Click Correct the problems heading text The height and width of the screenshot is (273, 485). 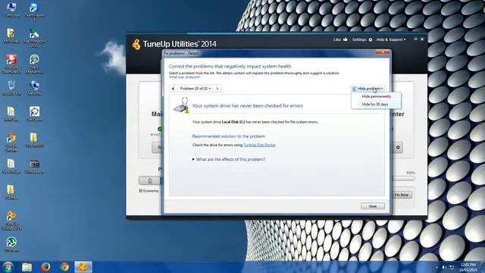[230, 66]
